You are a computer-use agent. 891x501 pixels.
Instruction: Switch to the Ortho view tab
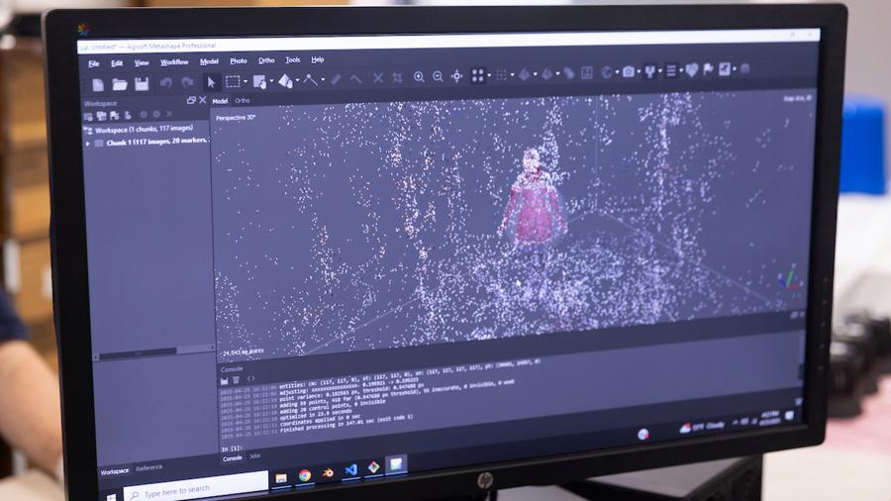tap(243, 101)
